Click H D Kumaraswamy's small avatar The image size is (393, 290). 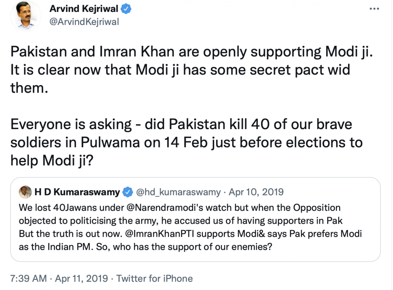tap(26, 192)
